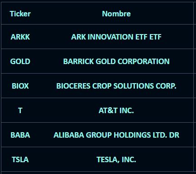The image size is (196, 174).
Task: Click the word CROP in Bioceres row
Action: tap(102, 86)
